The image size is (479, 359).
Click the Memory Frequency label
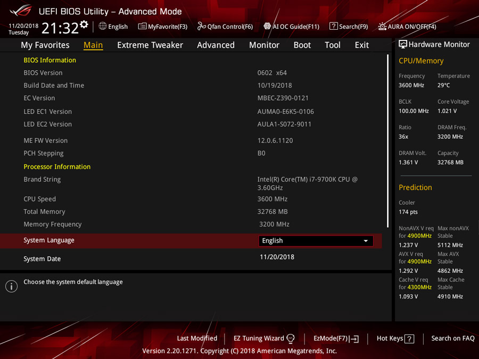[53, 224]
